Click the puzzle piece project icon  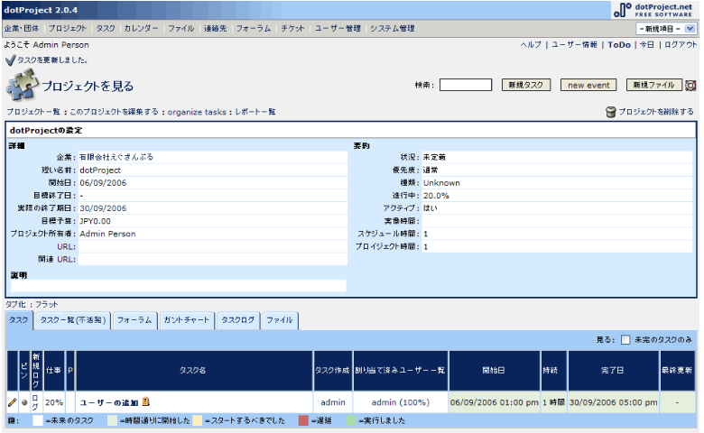click(x=21, y=85)
